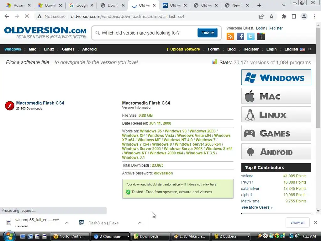Open the OldVersion Twitter icon
This screenshot has height=241, width=321.
(250, 36)
